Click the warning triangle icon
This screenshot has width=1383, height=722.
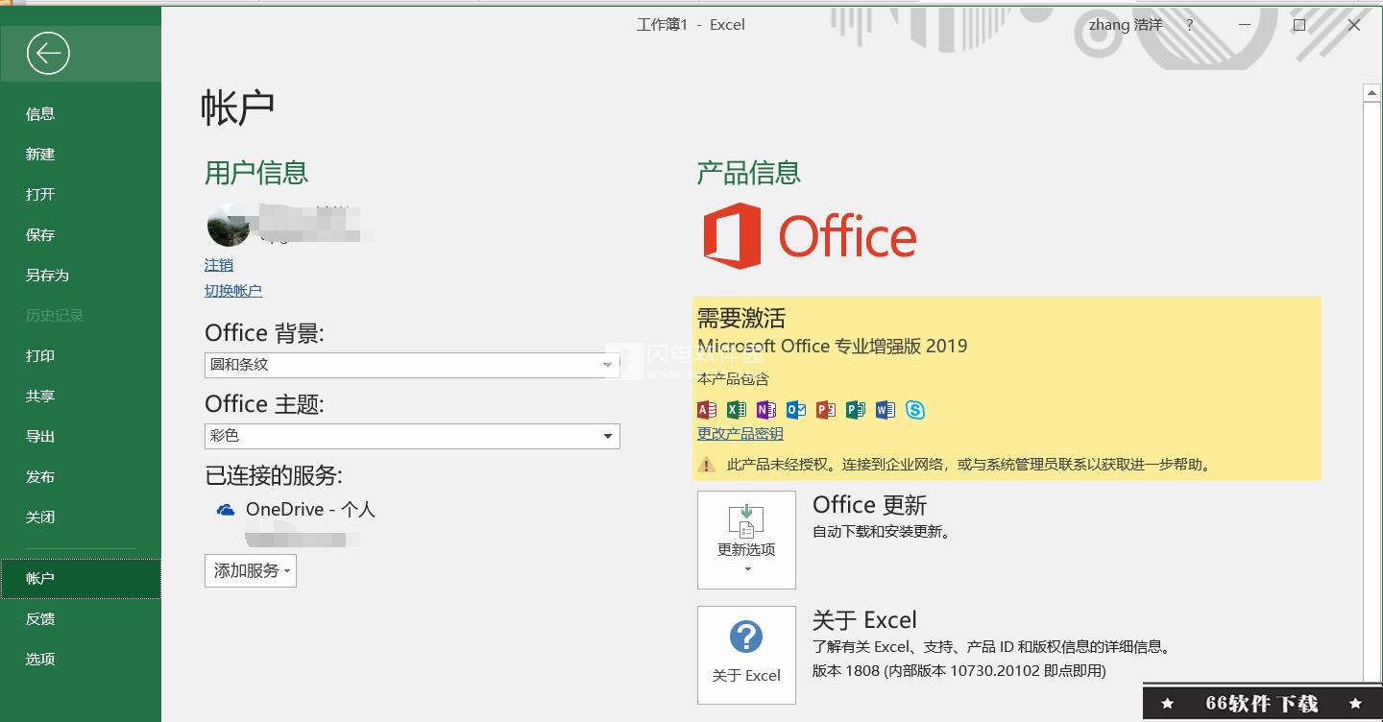[x=707, y=465]
